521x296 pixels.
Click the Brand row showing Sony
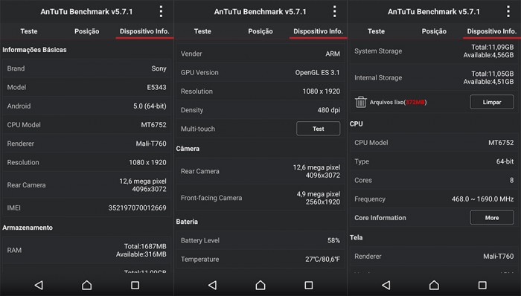pos(87,68)
